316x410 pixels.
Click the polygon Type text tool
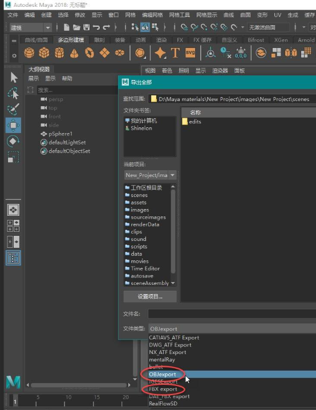(x=175, y=53)
